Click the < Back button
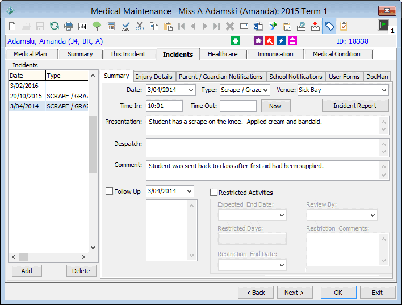The width and height of the screenshot is (402, 305). point(256,293)
